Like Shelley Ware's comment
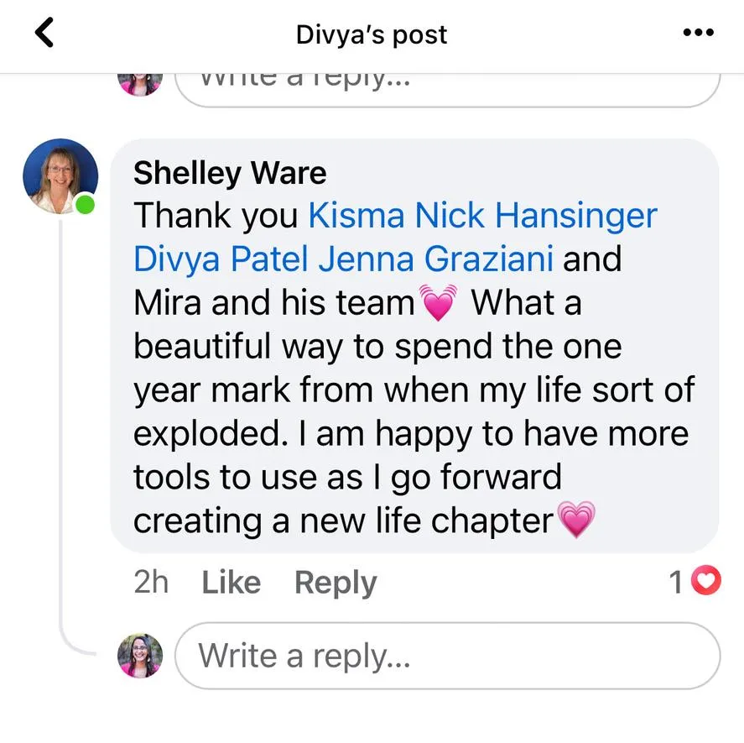The height and width of the screenshot is (743, 744). (231, 582)
